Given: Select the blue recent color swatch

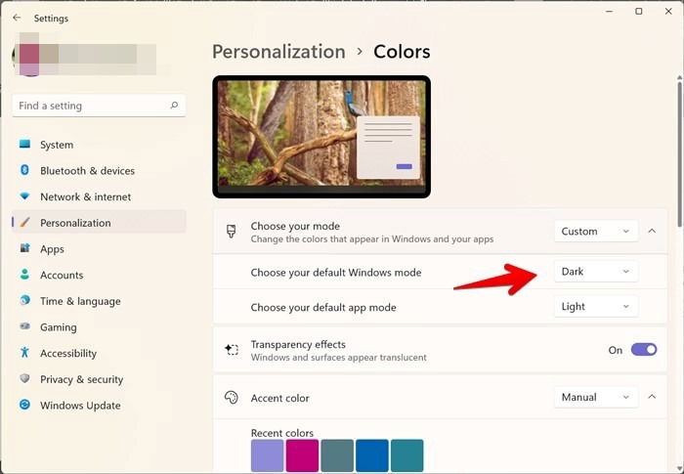Looking at the screenshot, I should click(x=372, y=455).
